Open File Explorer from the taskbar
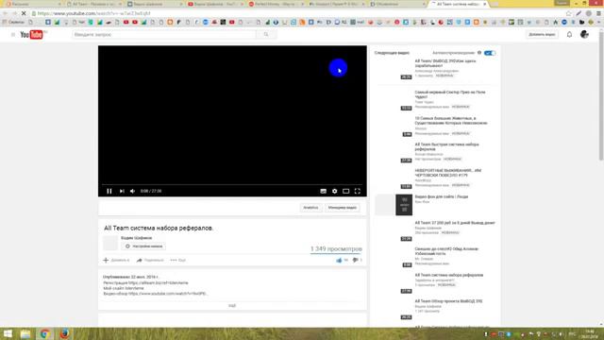Screen dimensions: 604x340 (25, 333)
